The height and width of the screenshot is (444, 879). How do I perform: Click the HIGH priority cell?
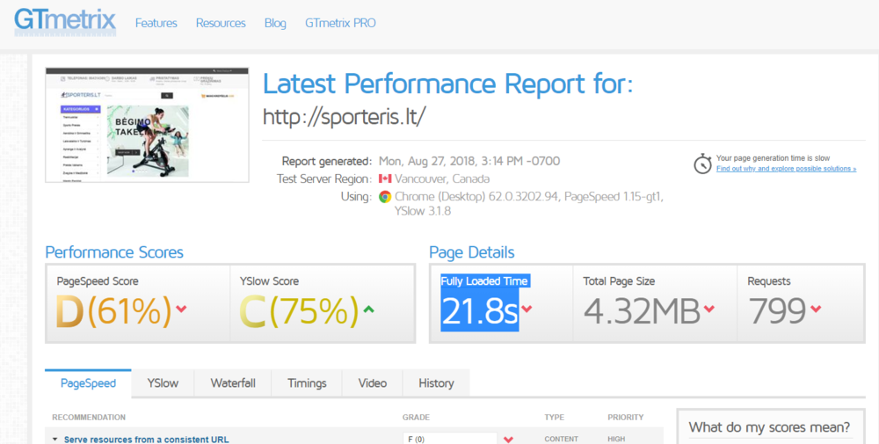(616, 440)
